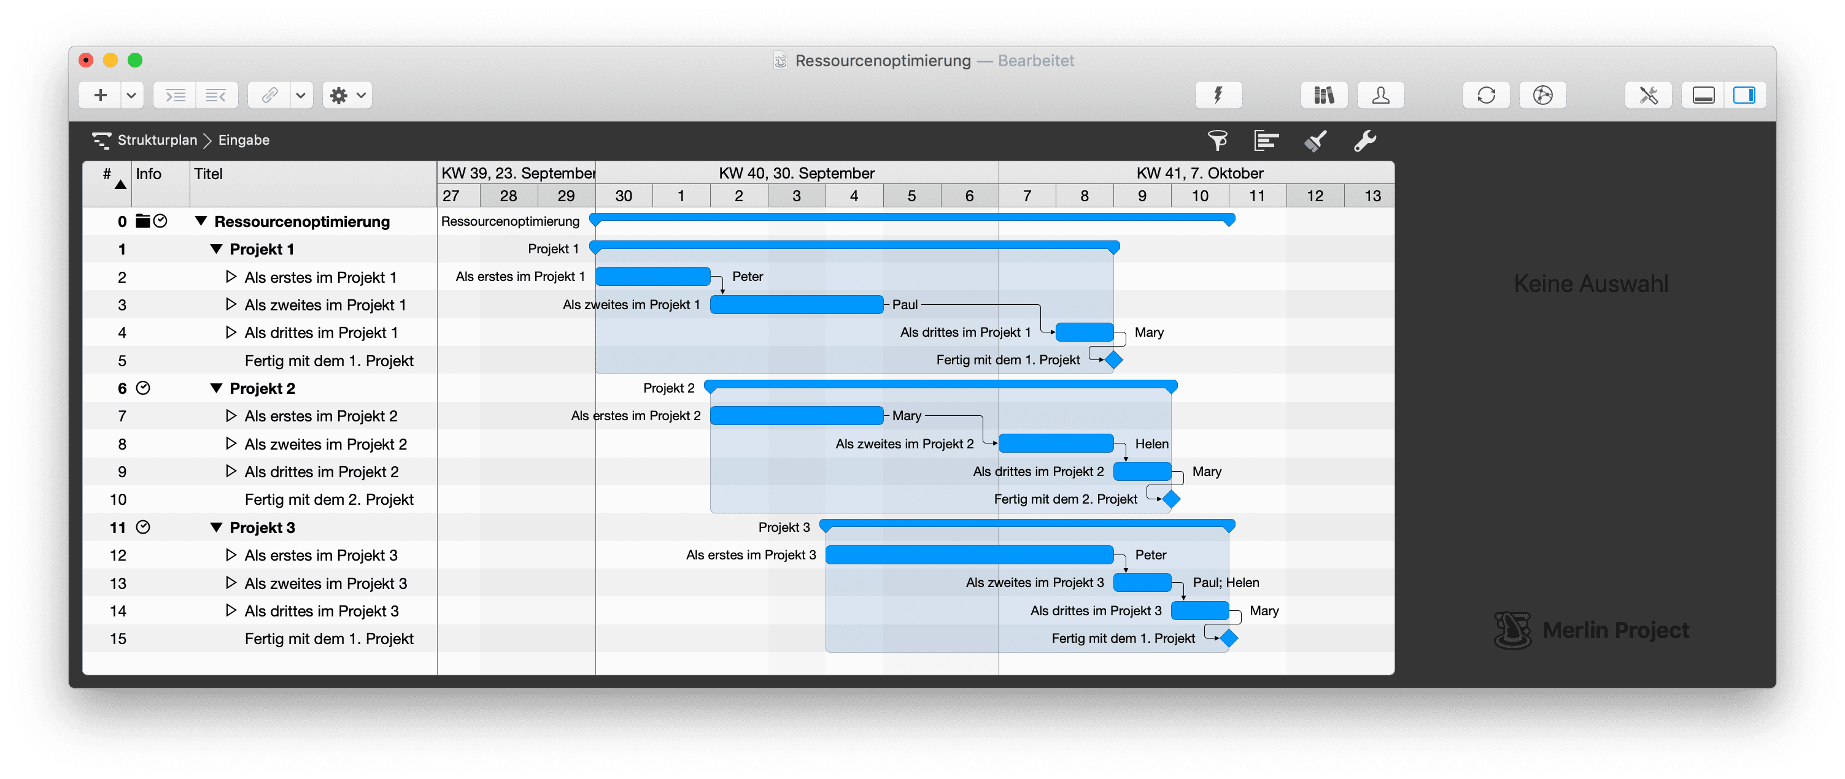
Task: Select the Eingabe breadcrumb item
Action: tap(244, 140)
